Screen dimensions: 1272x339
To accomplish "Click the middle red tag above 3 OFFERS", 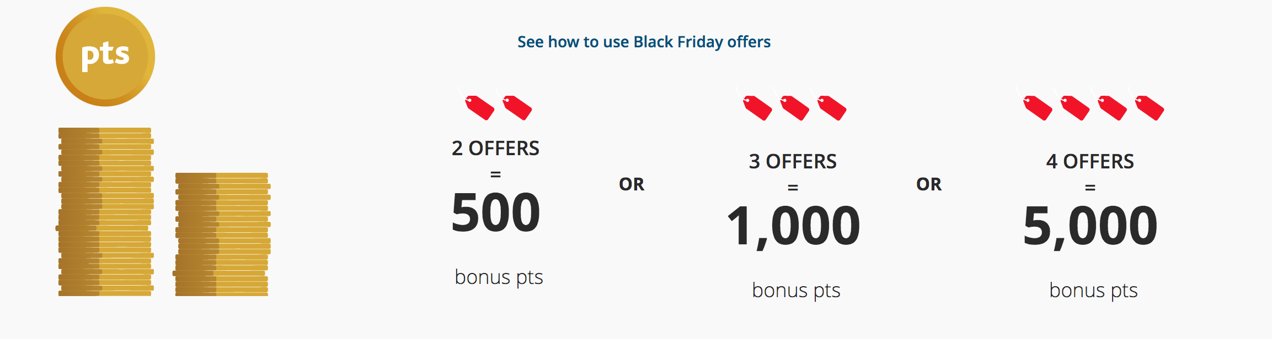I will pos(792,104).
